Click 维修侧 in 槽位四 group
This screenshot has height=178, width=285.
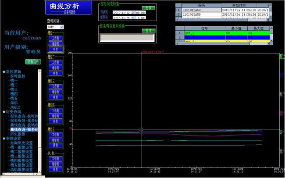(x=55, y=116)
